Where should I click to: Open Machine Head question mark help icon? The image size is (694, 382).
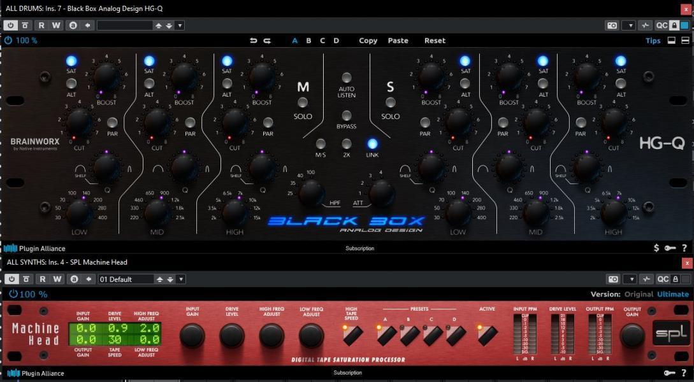684,373
